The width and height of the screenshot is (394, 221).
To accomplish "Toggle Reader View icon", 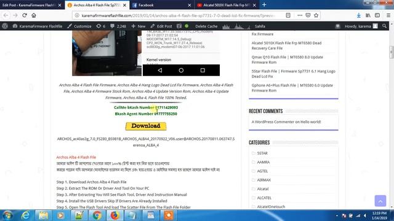I will [288, 15].
